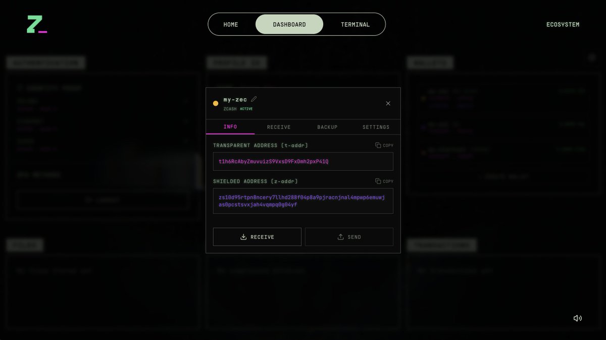Edit wallet name with pencil icon
The width and height of the screenshot is (606, 340).
tap(254, 99)
